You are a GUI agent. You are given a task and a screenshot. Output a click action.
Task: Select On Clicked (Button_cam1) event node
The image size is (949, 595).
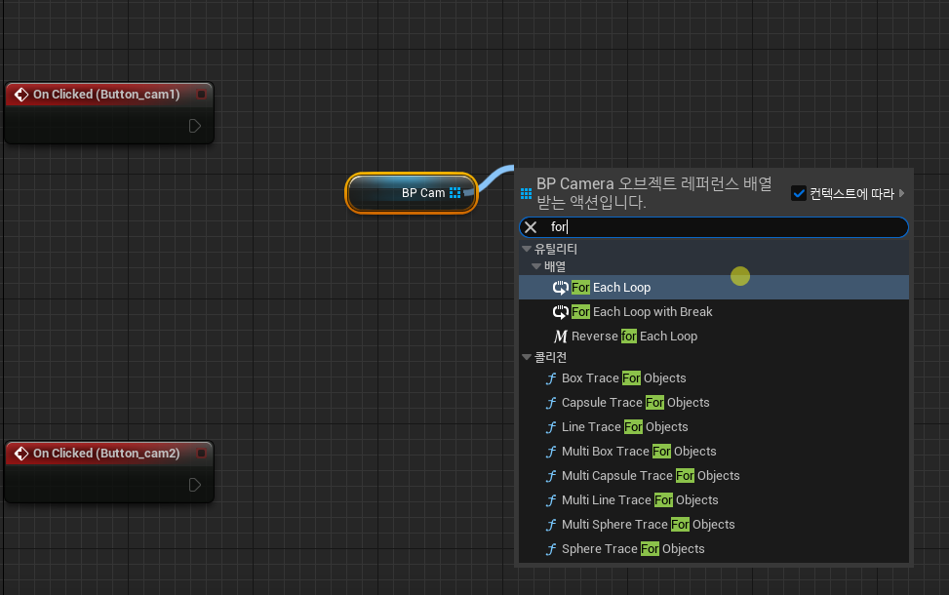(109, 113)
